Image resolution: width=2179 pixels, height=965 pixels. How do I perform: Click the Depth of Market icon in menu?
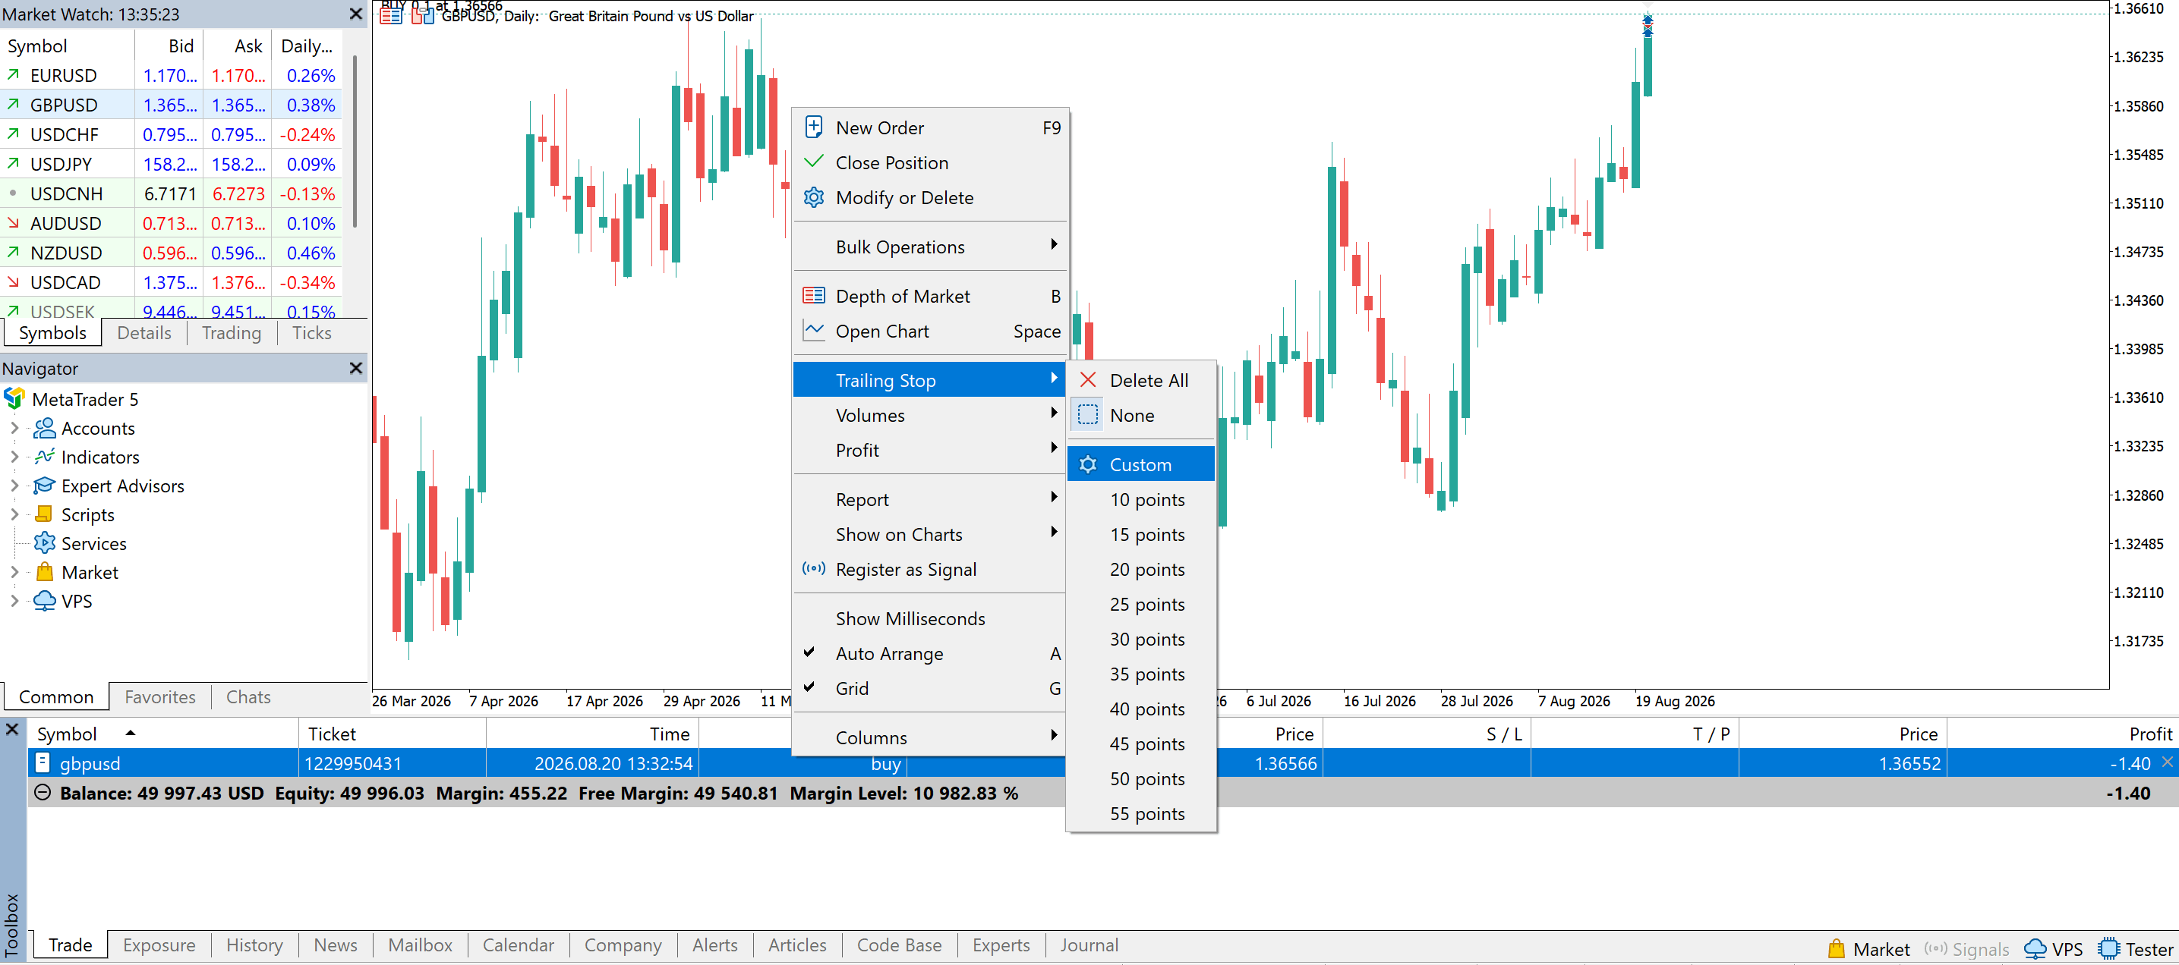tap(813, 295)
